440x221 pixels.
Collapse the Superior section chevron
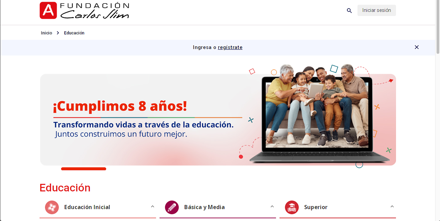click(x=392, y=207)
